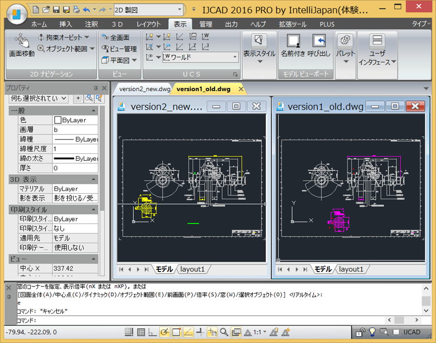Viewport: 436px width, 343px height.
Task: Click the 線種 ByLayer linetype field
Action: [x=75, y=139]
